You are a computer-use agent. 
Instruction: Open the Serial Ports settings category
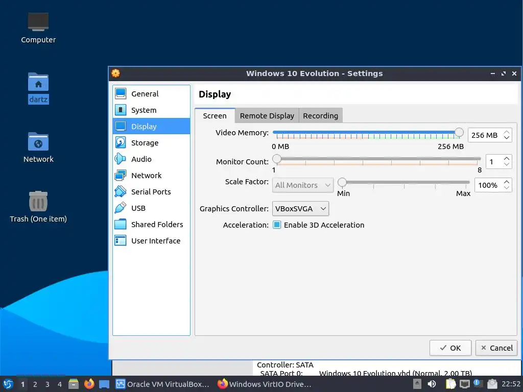[x=151, y=192]
